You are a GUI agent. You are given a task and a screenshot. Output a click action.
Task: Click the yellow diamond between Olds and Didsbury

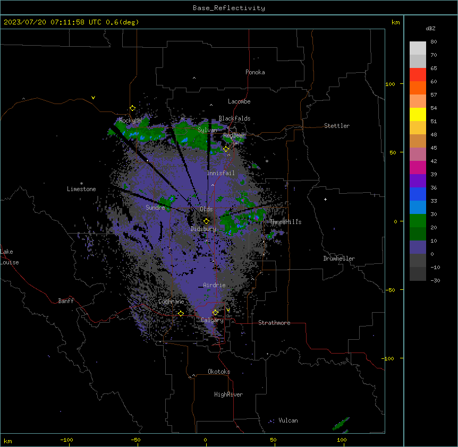click(207, 221)
